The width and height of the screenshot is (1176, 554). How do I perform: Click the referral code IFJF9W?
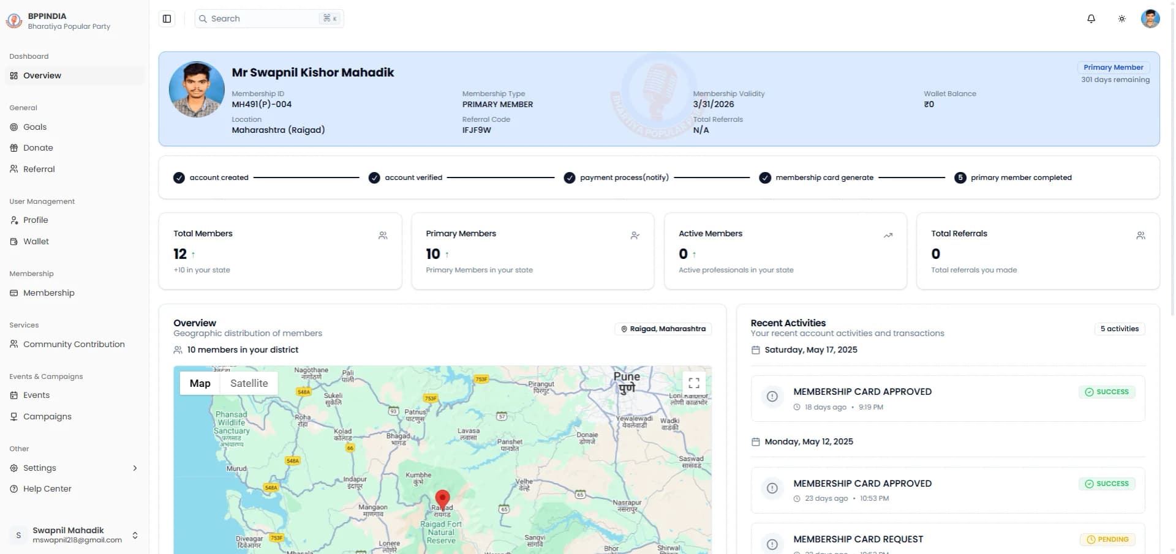pyautogui.click(x=477, y=130)
